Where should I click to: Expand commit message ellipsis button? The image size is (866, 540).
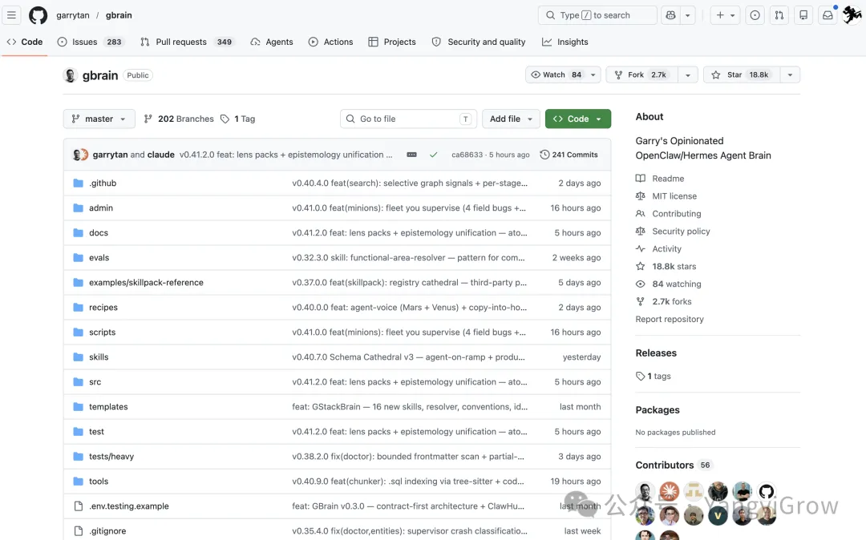coord(411,155)
